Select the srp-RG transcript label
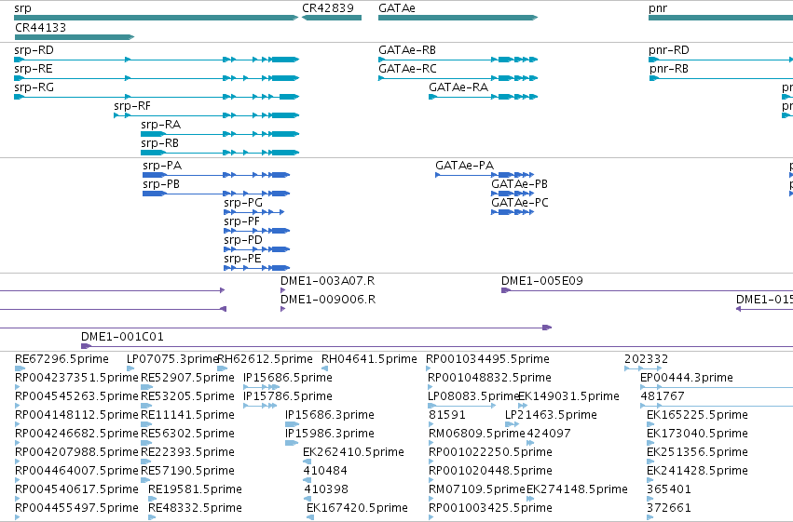The width and height of the screenshot is (793, 522). point(34,87)
